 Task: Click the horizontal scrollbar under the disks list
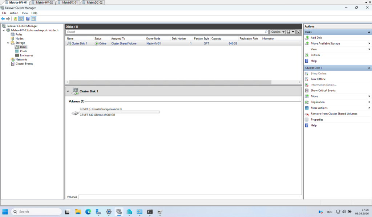[x=170, y=82]
